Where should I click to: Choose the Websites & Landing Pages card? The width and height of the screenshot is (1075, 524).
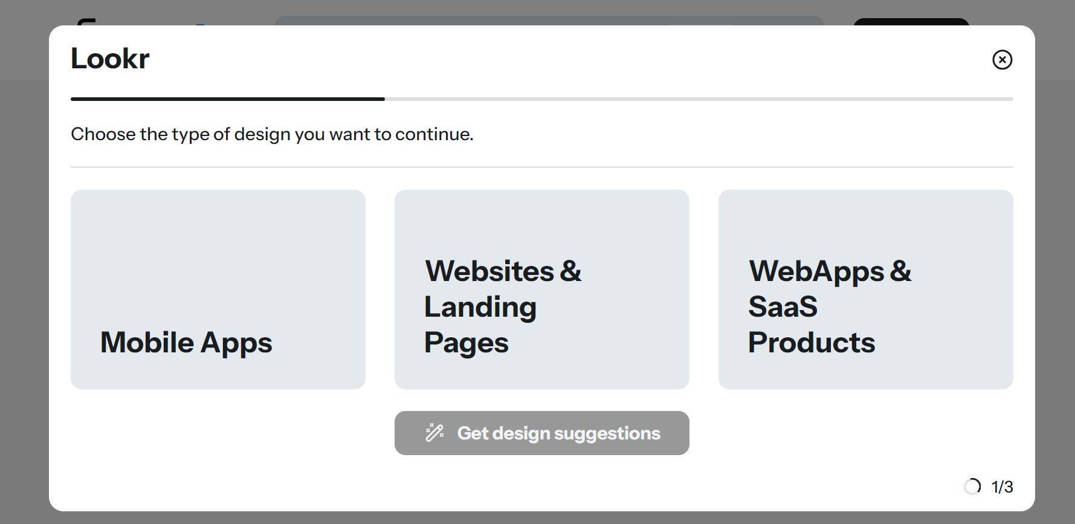541,289
